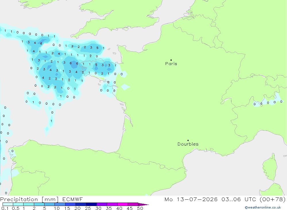Pick the legend swatch between 2 and 5
Screen dimensions: 287x210
coord(39,204)
